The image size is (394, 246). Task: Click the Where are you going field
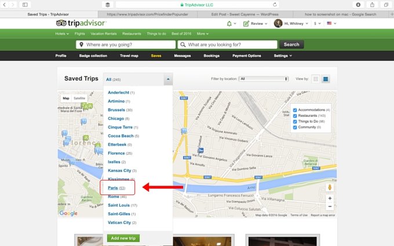pyautogui.click(x=126, y=45)
